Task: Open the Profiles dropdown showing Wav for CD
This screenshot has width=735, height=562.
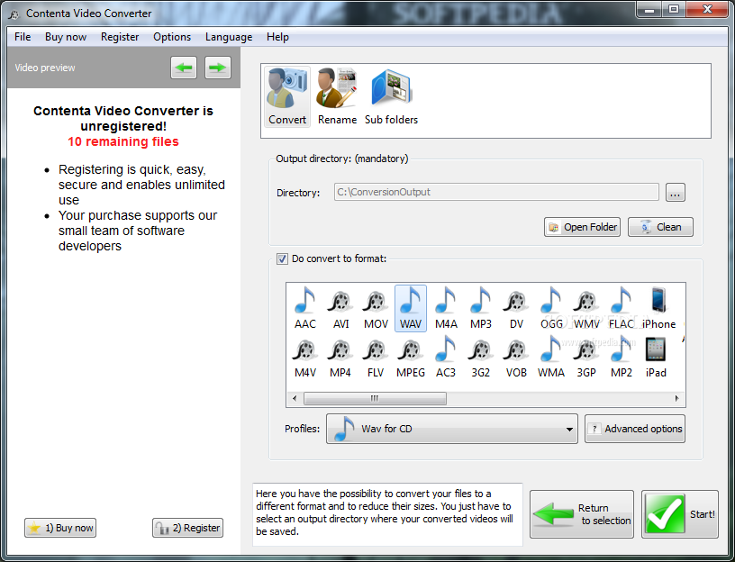Action: click(x=452, y=429)
